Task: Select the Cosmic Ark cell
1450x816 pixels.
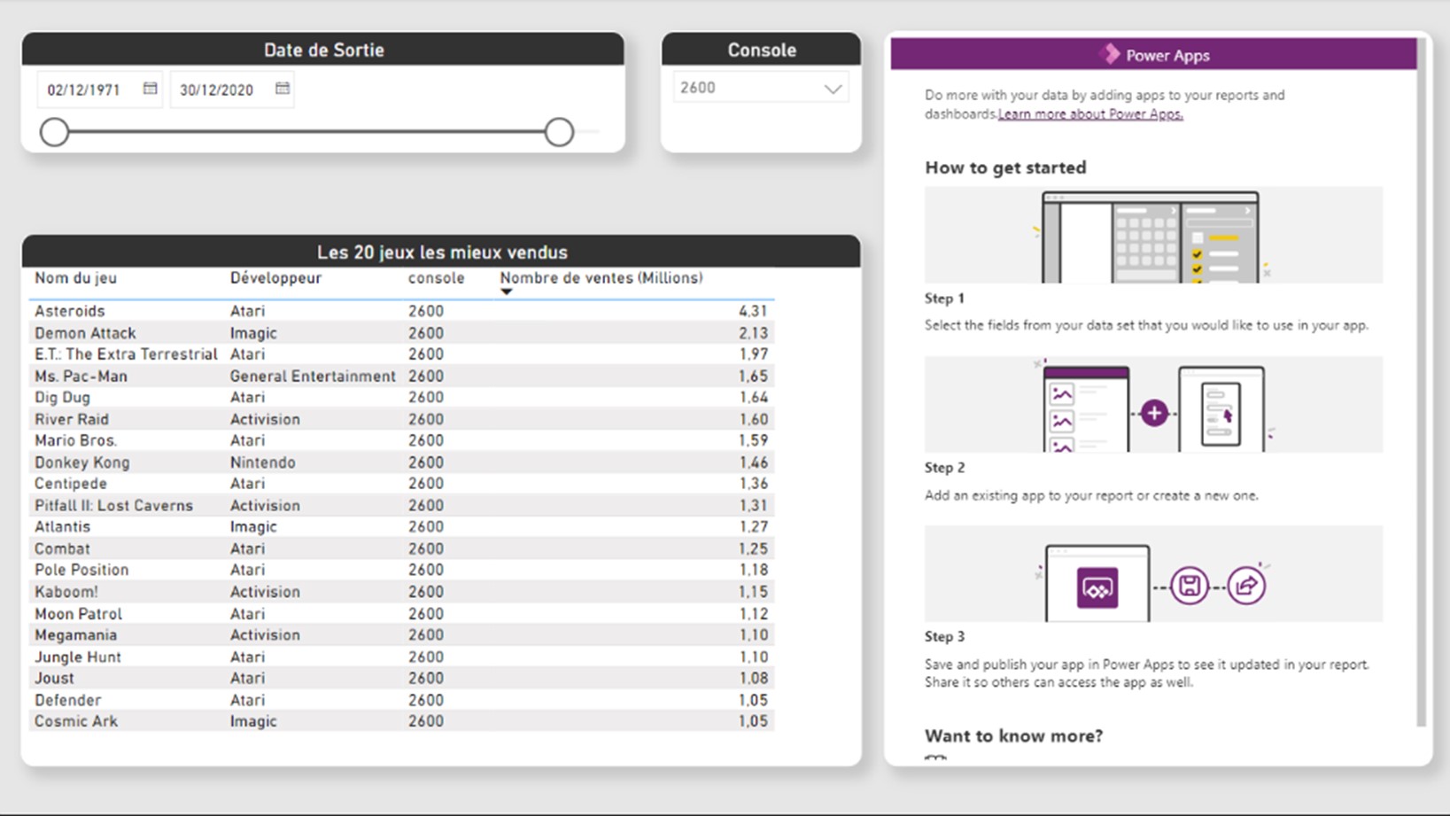Action: (76, 722)
